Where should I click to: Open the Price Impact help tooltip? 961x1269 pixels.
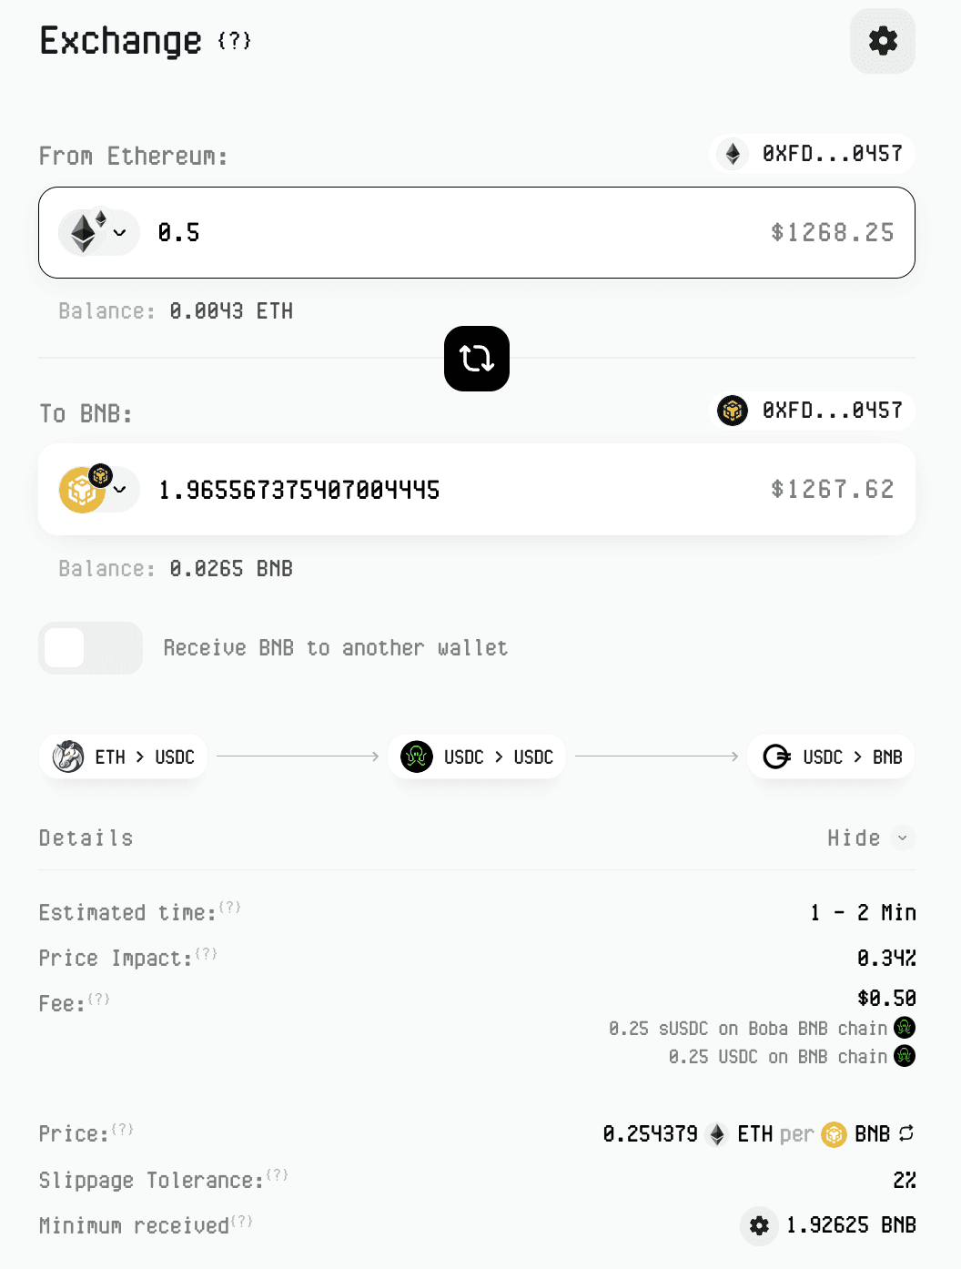click(x=207, y=952)
